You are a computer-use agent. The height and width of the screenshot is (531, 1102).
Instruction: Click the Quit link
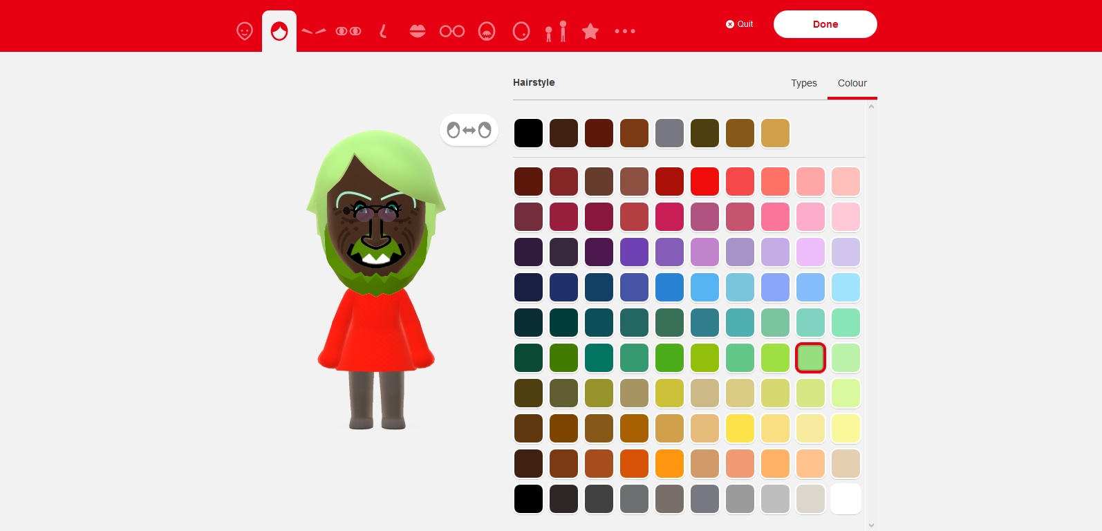coord(739,24)
